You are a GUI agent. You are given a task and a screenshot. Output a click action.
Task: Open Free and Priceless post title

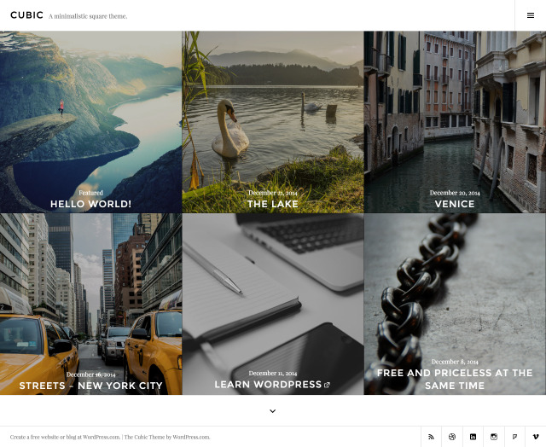click(x=454, y=379)
